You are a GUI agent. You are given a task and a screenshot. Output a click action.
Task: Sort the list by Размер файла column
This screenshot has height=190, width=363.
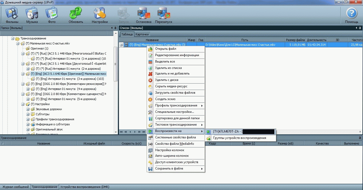point(295,40)
